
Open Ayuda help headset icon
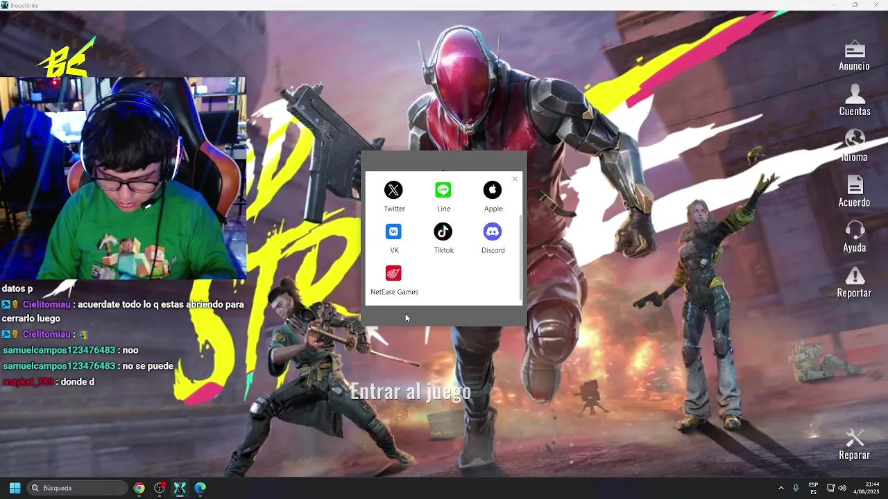pyautogui.click(x=855, y=231)
